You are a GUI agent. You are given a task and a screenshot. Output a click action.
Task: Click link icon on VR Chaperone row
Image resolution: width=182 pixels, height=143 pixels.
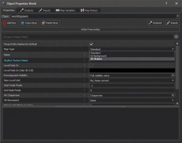coord(85,95)
